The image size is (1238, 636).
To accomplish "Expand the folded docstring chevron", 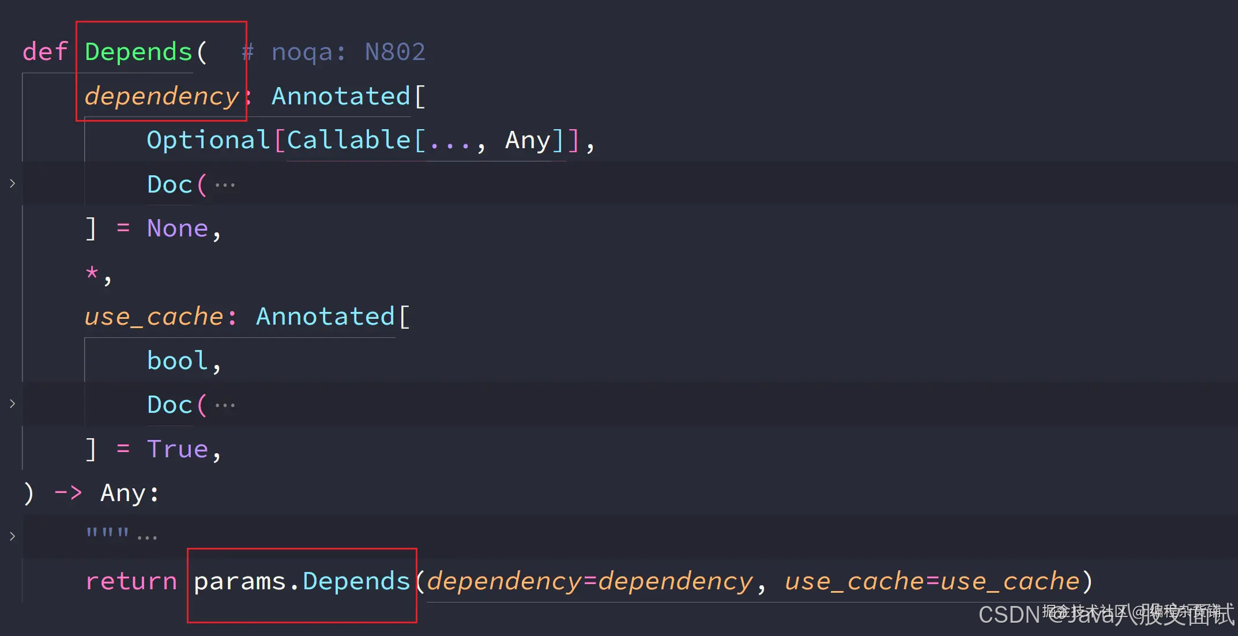I will pos(12,536).
